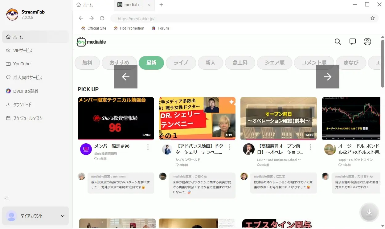Open the 【アドバンス動画】 video title
This screenshot has width=385, height=229.
point(199,149)
